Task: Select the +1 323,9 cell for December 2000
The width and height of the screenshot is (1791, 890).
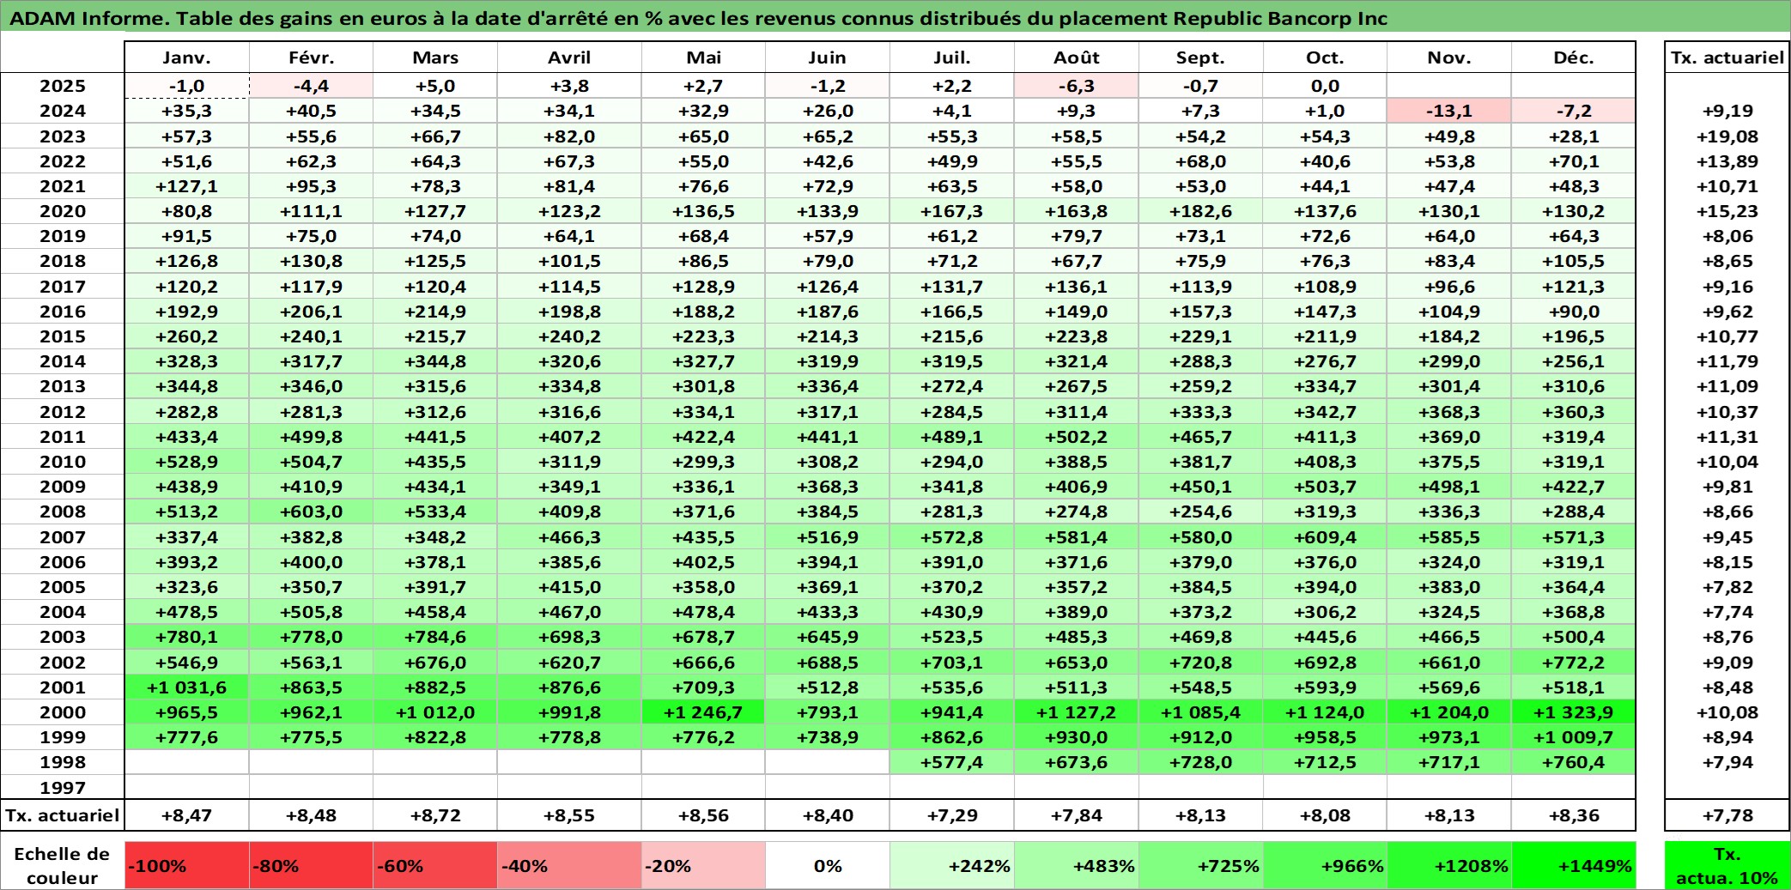Action: (x=1574, y=712)
